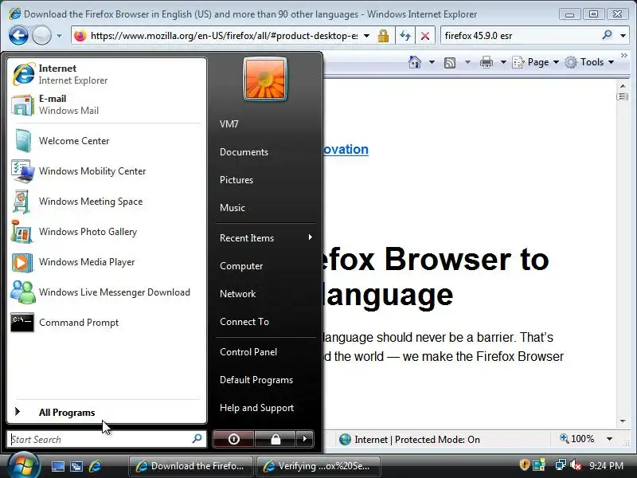This screenshot has height=478, width=637.
Task: Click vertical scrollbar up arrow
Action: [623, 86]
